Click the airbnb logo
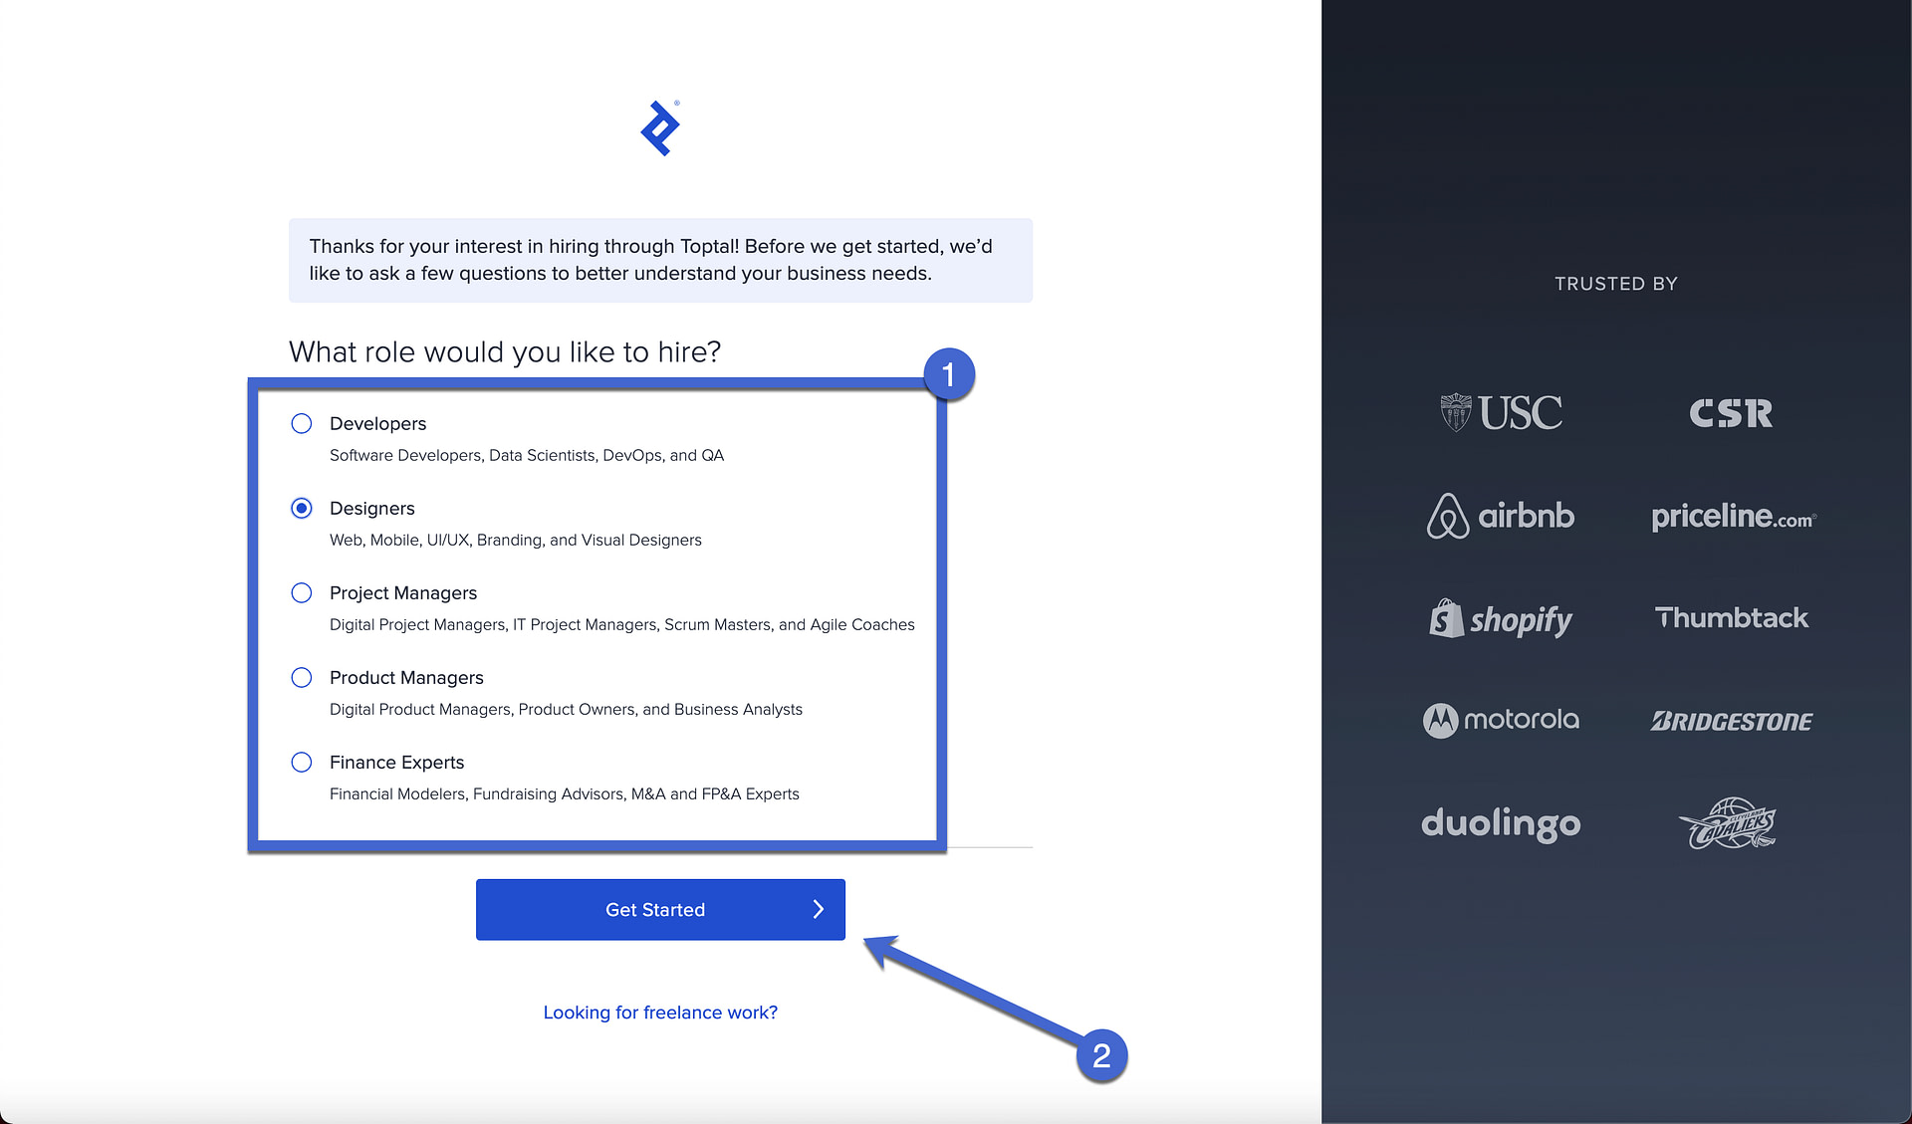Viewport: 1912px width, 1124px height. (x=1501, y=517)
